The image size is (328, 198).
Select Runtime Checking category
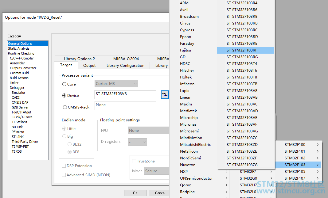pos(21,53)
